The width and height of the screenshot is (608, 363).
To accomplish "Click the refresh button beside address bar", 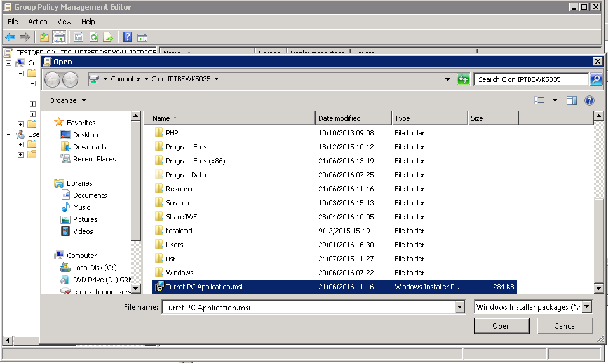I will click(463, 79).
